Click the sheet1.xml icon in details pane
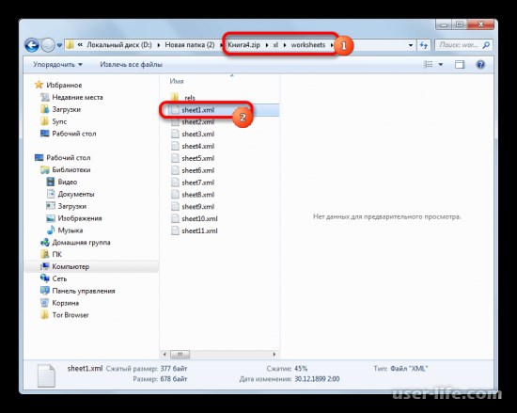 [x=46, y=375]
